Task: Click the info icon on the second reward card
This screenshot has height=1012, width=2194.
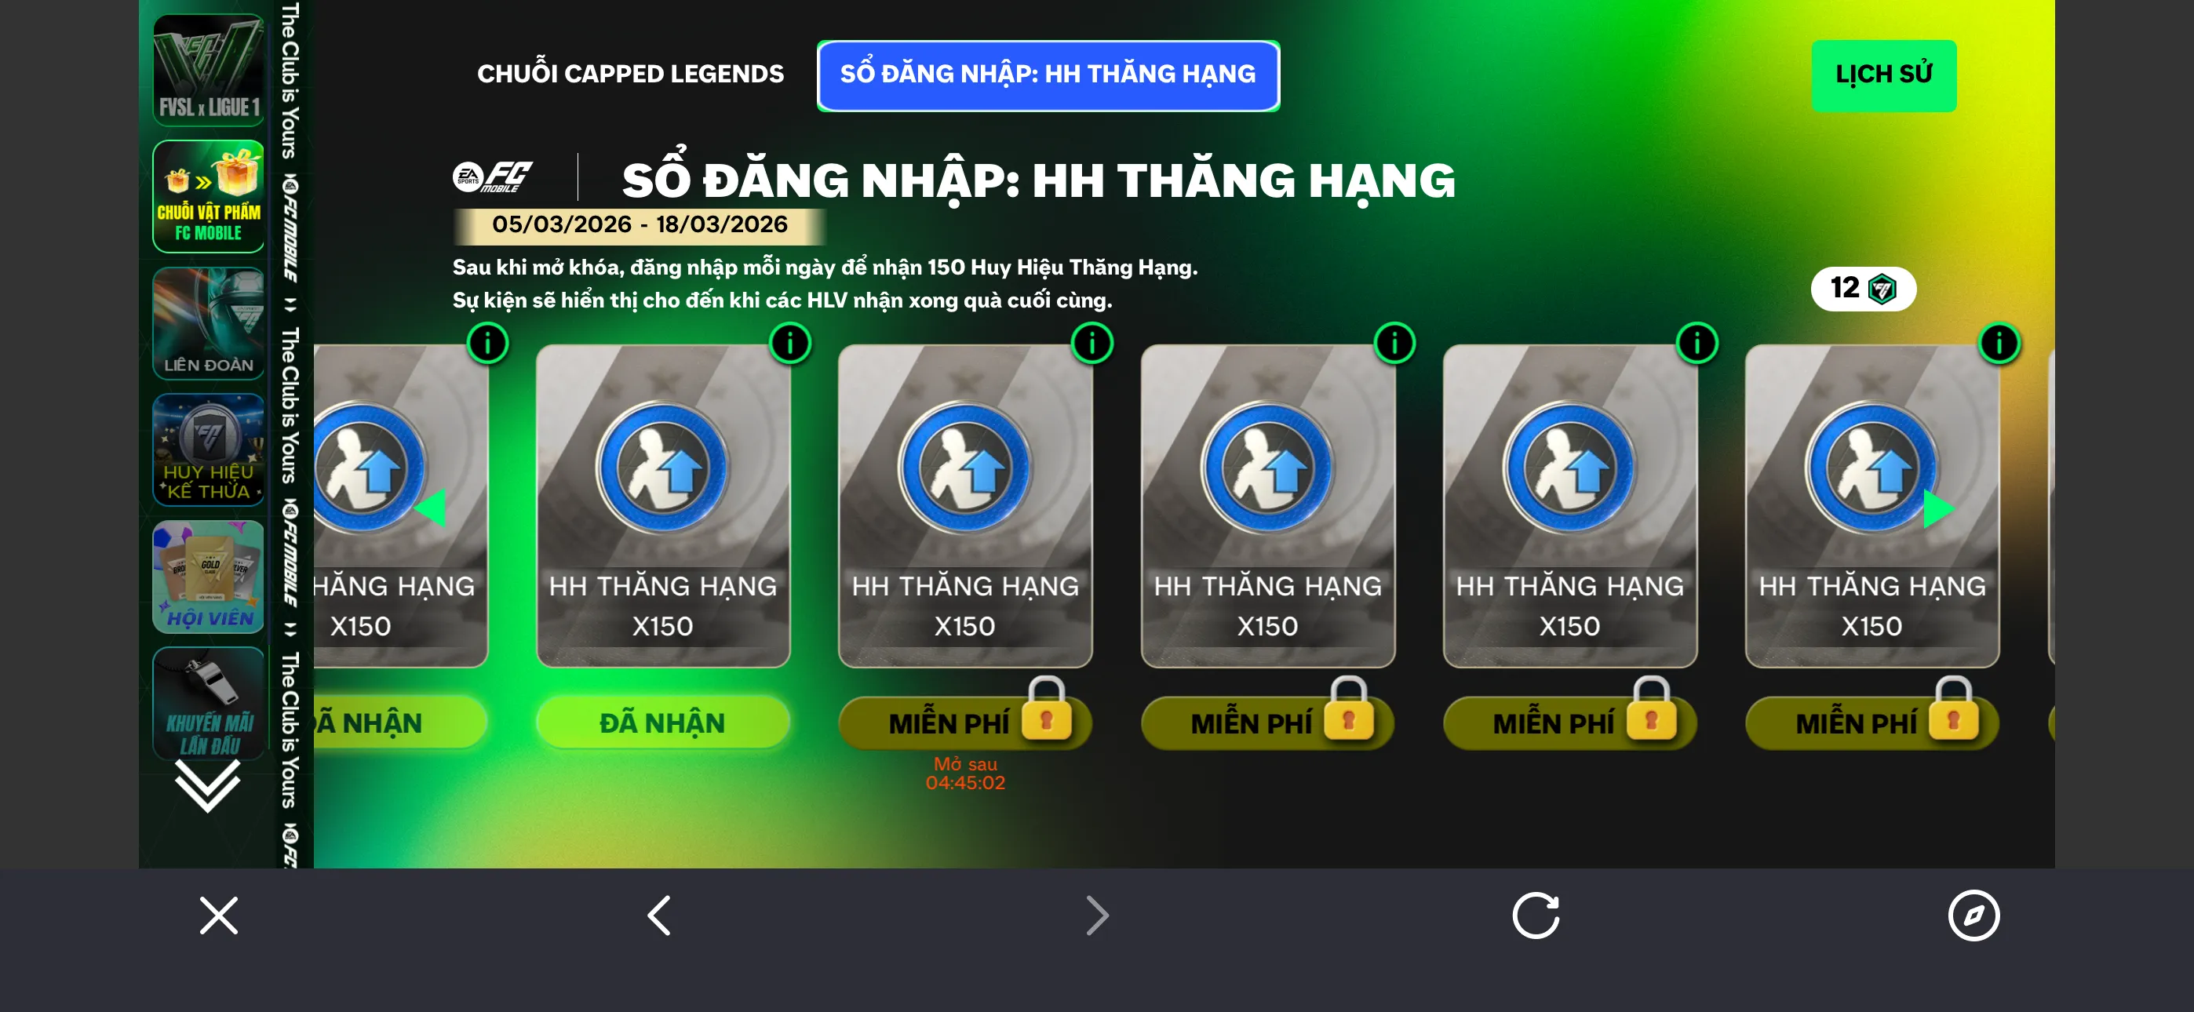Action: (x=789, y=344)
